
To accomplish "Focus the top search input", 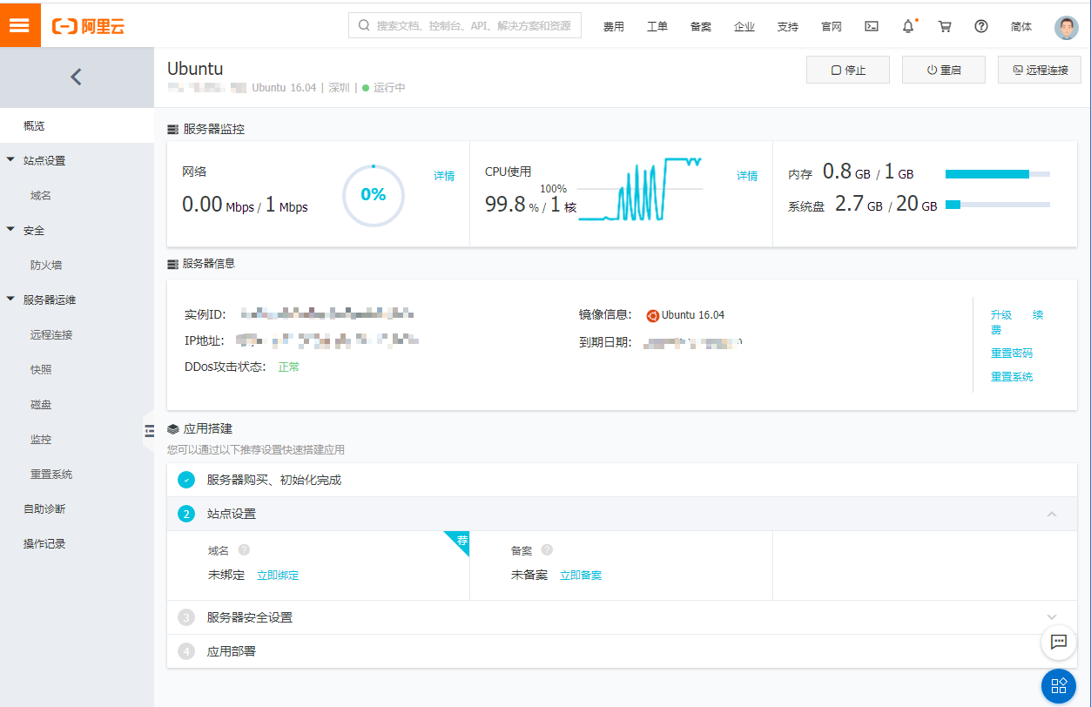I will [x=465, y=25].
